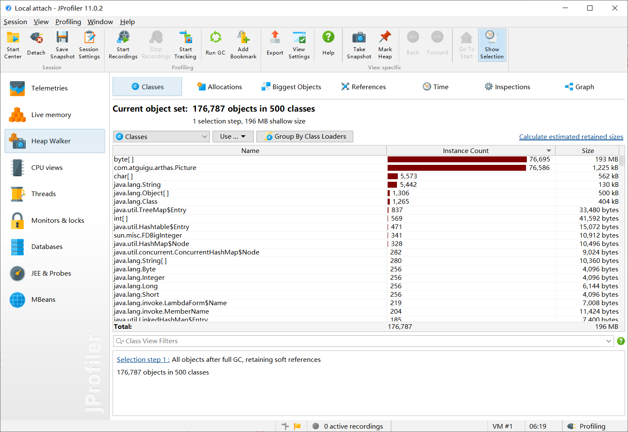Open Monitors & locks section
Image resolution: width=628 pixels, height=432 pixels.
(55, 221)
